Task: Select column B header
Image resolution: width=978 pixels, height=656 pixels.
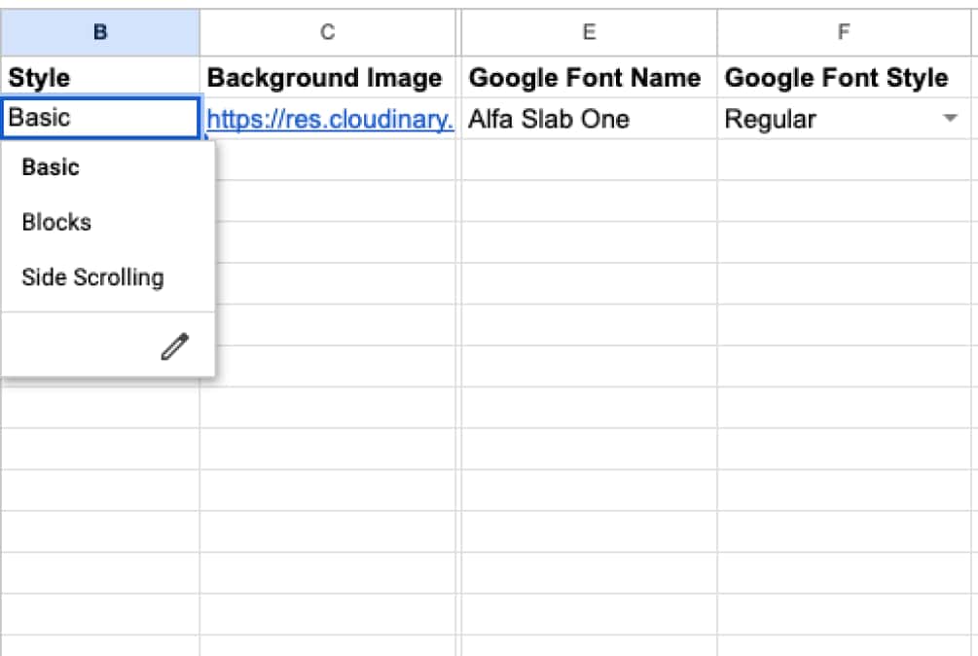Action: (100, 32)
